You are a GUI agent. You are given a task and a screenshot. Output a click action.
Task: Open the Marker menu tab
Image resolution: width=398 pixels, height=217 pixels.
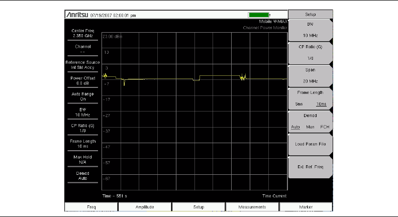click(x=306, y=207)
